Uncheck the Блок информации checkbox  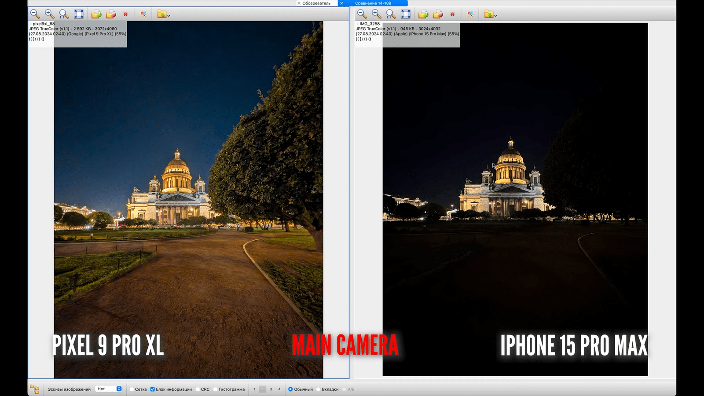click(x=153, y=389)
